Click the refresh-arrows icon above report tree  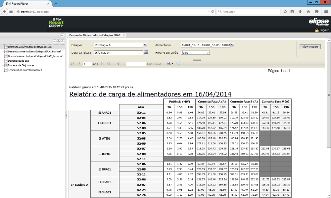click(x=63, y=41)
